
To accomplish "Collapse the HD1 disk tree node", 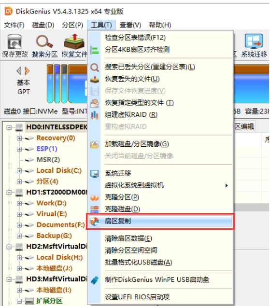I will tap(9, 193).
